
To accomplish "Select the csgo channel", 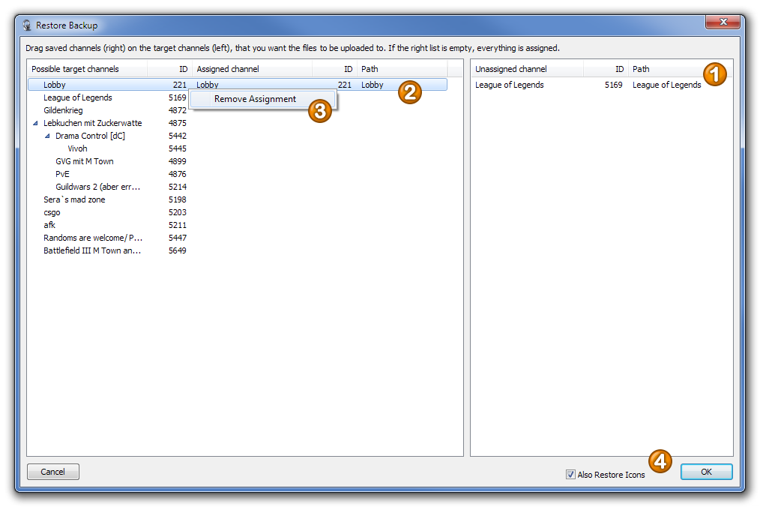I will (52, 212).
